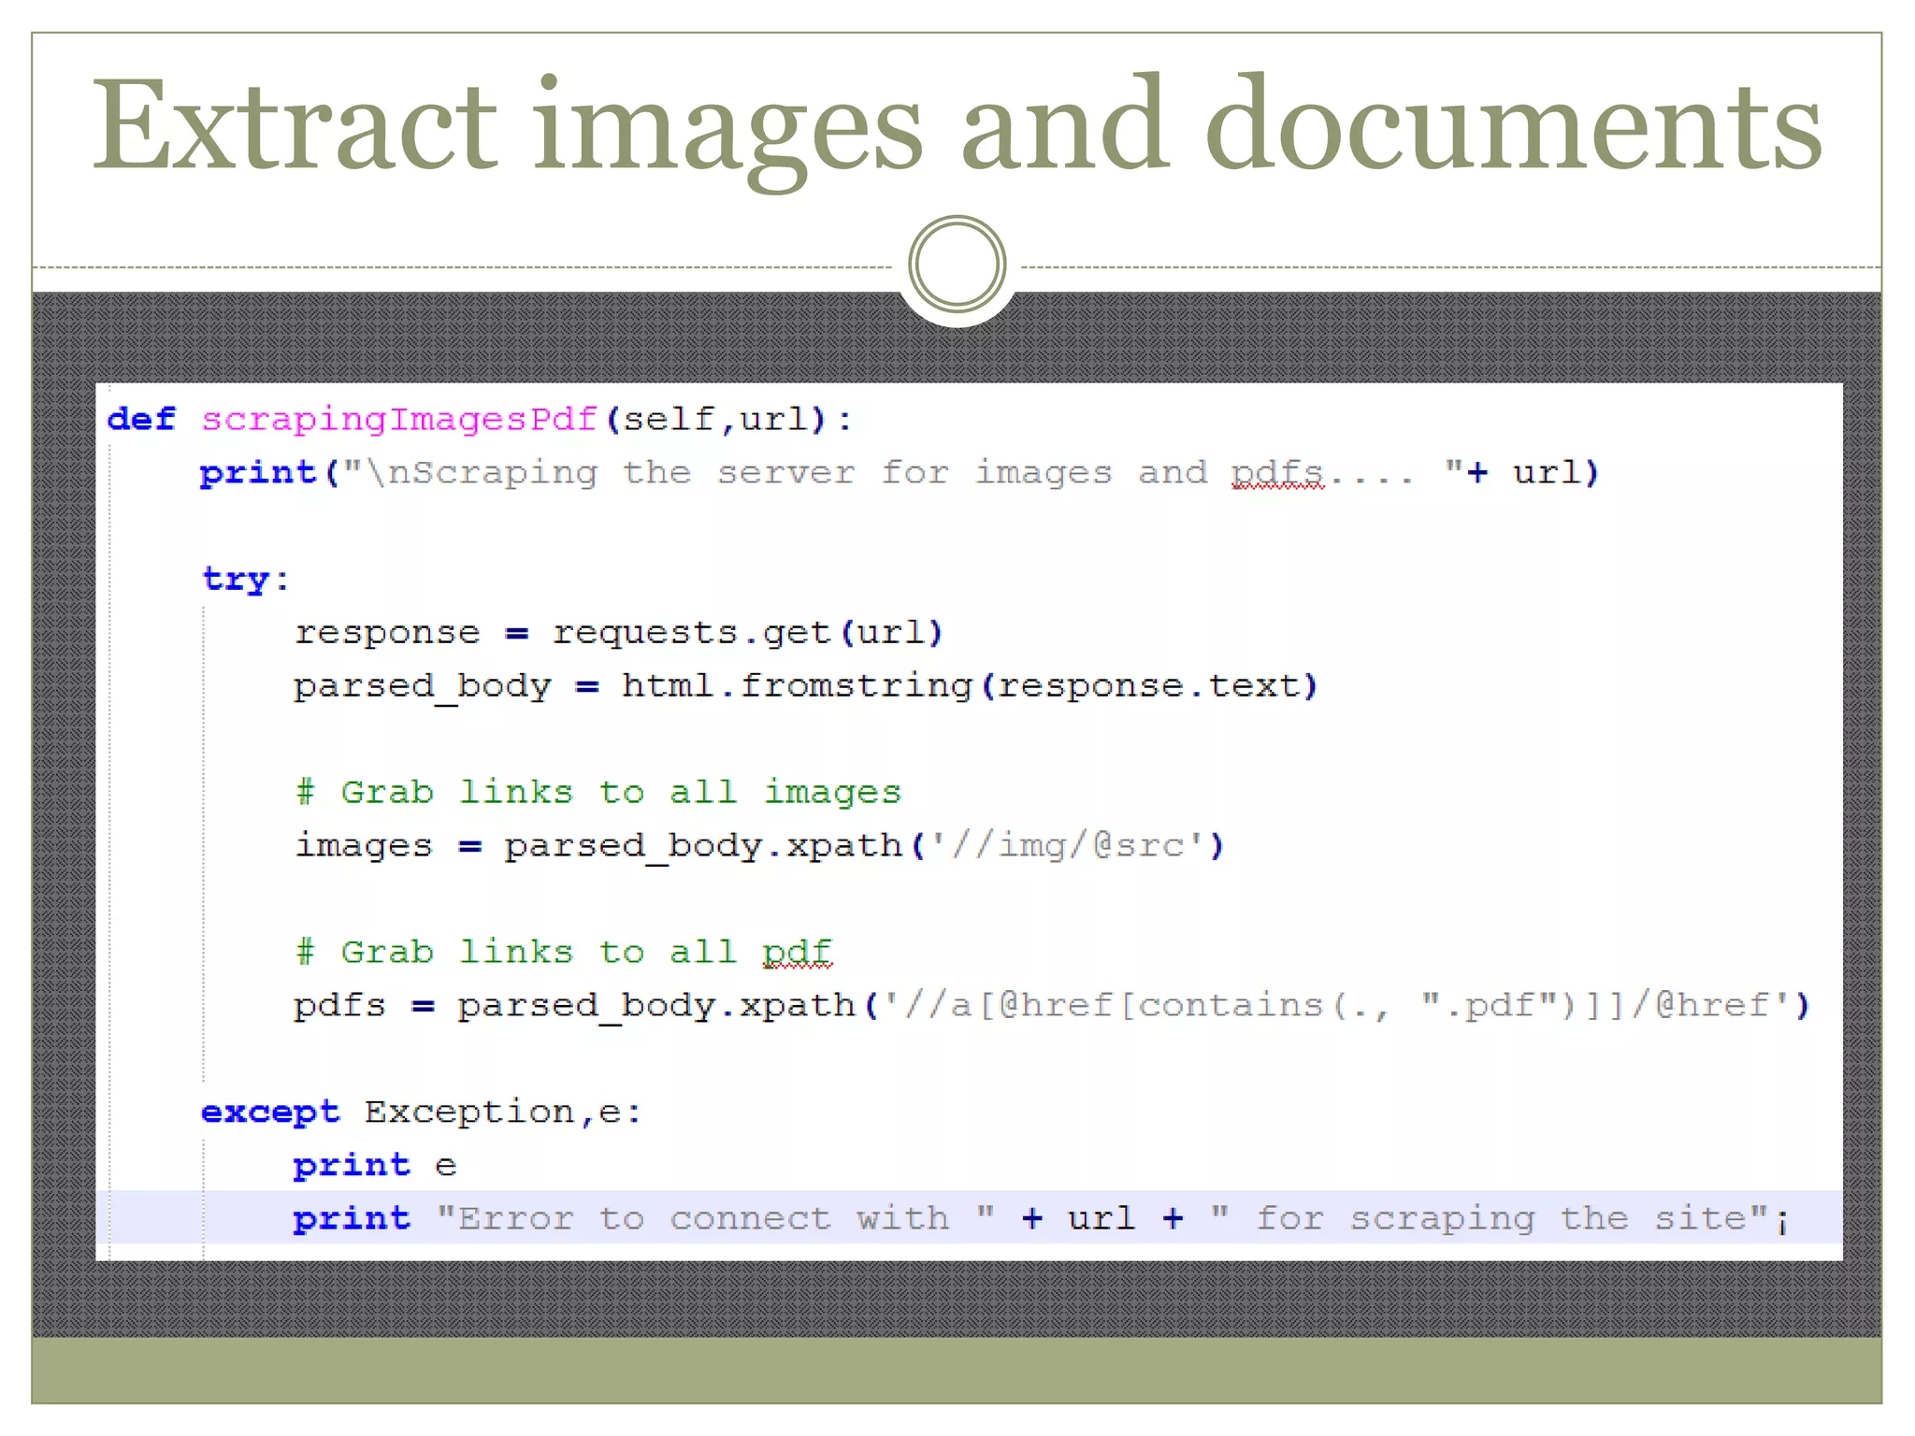Click the highlighted last line's print keyword
This screenshot has height=1436, width=1915.
pyautogui.click(x=352, y=1218)
